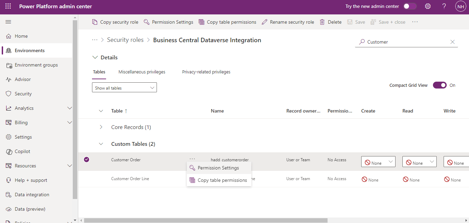Image resolution: width=469 pixels, height=223 pixels.
Task: Open Environments in the left navigation
Action: [x=30, y=50]
